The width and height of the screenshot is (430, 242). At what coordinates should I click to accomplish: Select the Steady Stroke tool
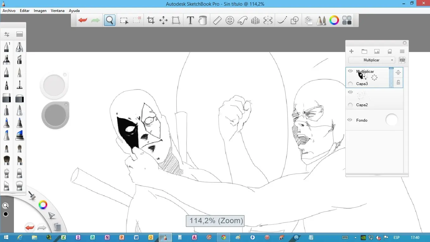[x=282, y=20]
